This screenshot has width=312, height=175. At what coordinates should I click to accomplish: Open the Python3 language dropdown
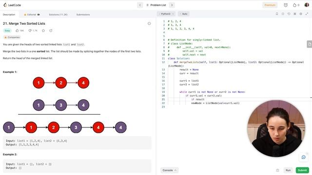166,14
